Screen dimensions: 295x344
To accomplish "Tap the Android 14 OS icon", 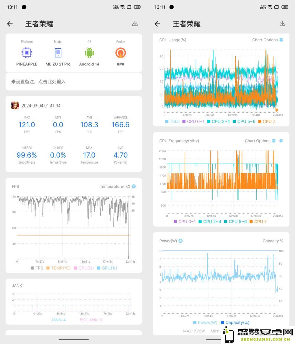I will (x=89, y=53).
